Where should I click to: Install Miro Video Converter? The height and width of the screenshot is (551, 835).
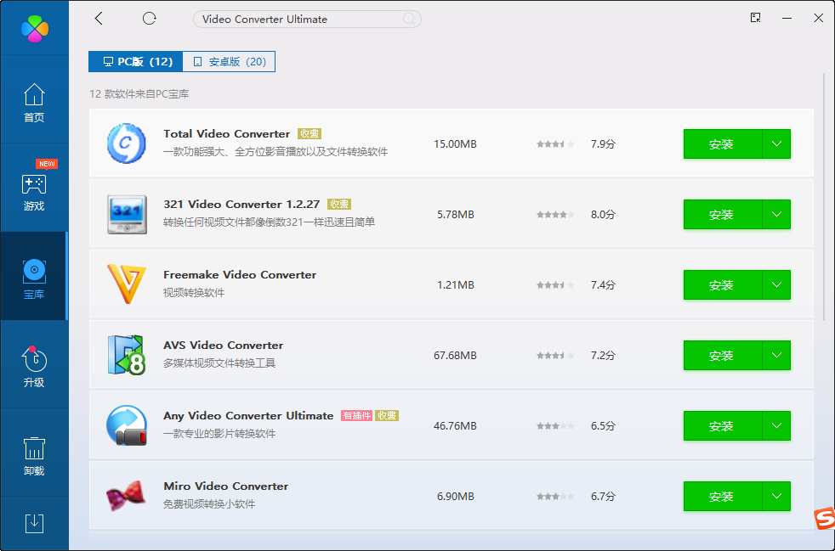tap(722, 496)
